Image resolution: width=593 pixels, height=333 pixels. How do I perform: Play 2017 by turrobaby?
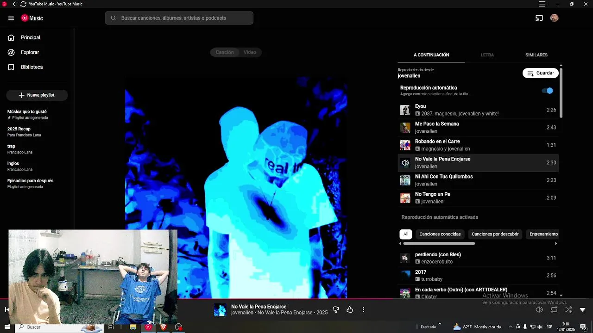(x=478, y=276)
